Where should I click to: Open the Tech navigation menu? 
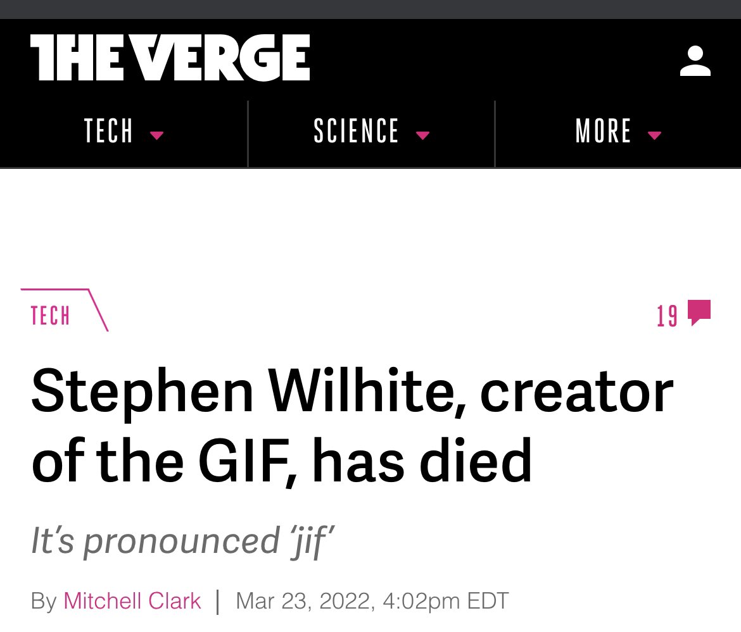109,132
